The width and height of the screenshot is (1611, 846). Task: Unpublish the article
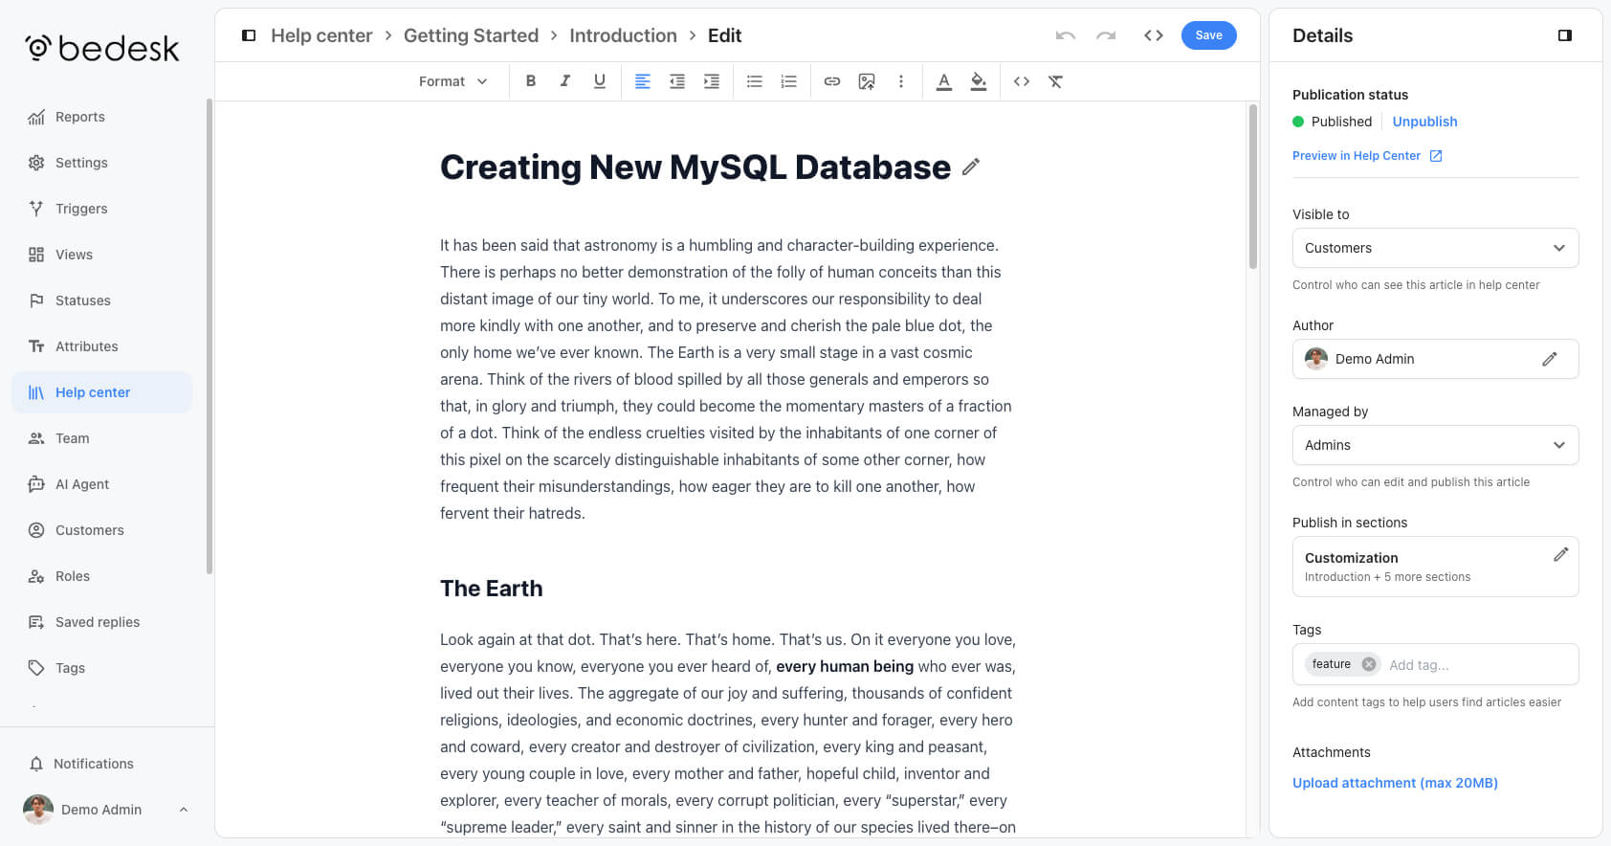point(1424,122)
